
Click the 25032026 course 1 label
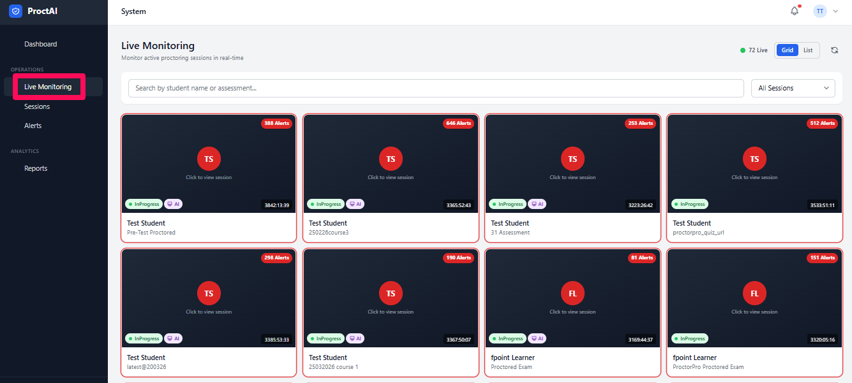pyautogui.click(x=333, y=367)
